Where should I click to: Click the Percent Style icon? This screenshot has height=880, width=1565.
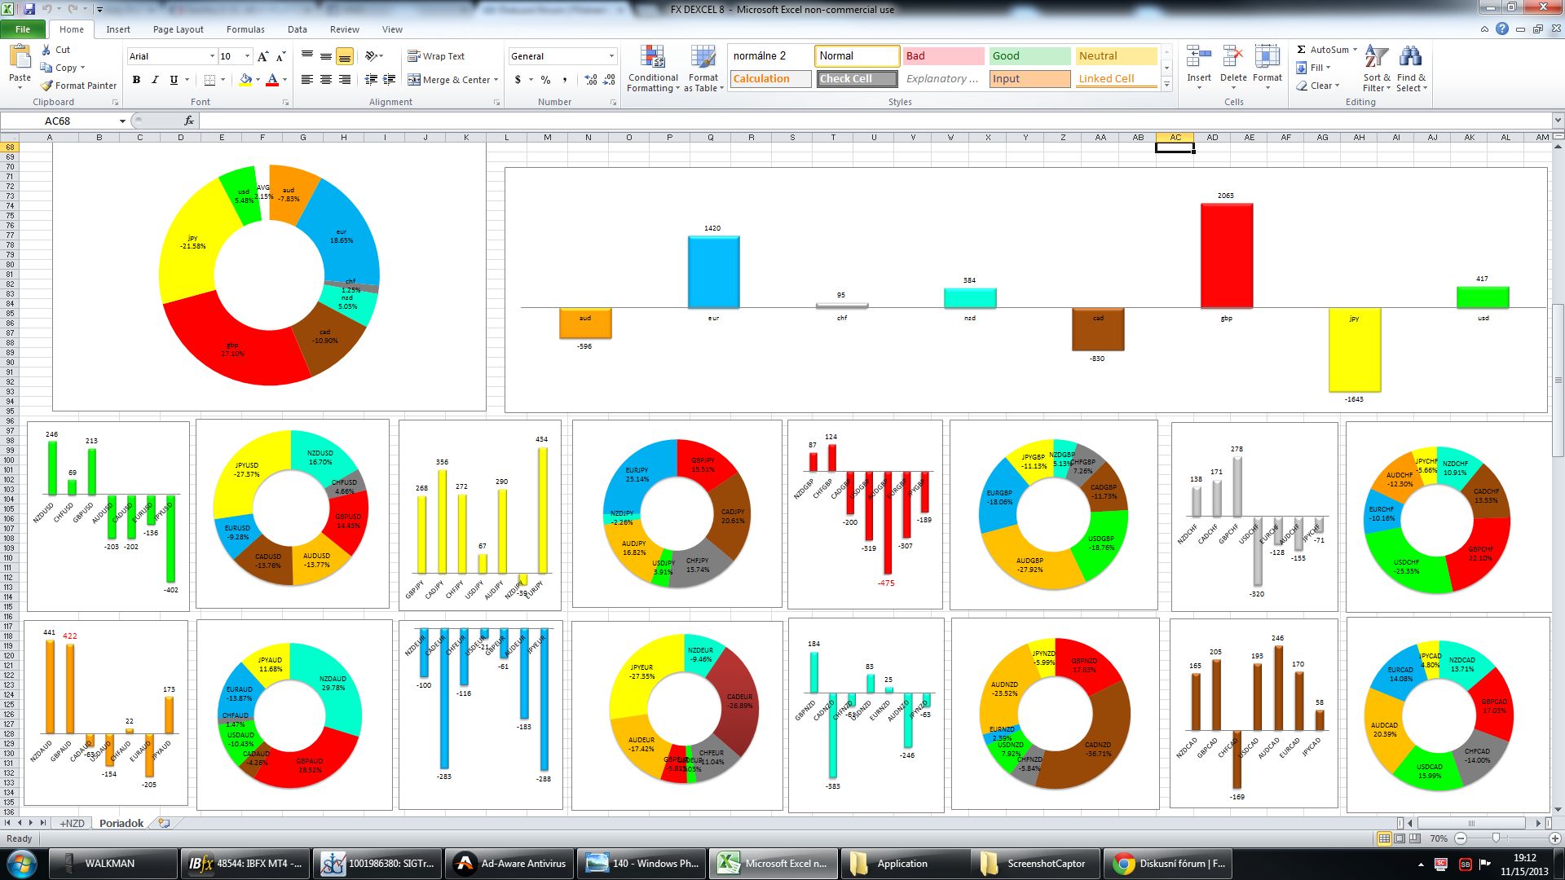pyautogui.click(x=545, y=80)
